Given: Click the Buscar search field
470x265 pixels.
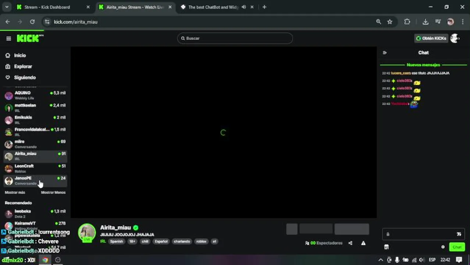Looking at the screenshot, I should [x=235, y=38].
